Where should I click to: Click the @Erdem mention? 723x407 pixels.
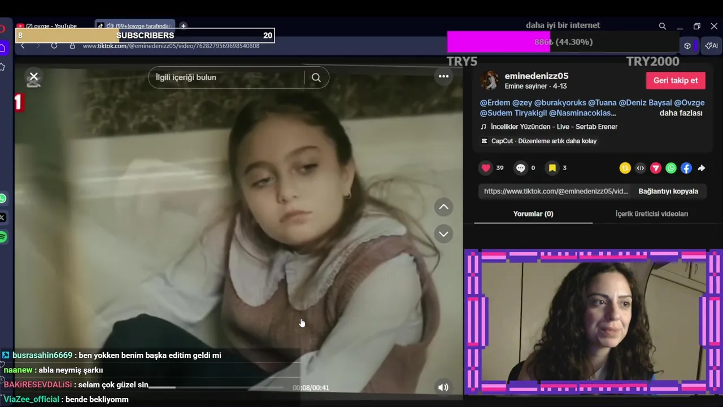(x=495, y=103)
